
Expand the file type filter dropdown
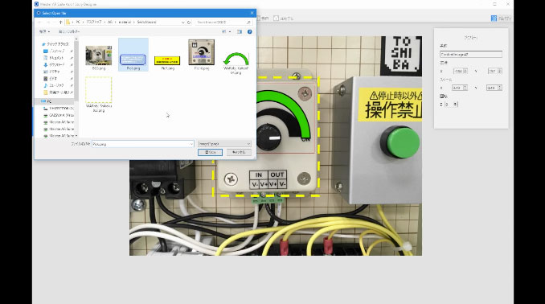click(248, 144)
